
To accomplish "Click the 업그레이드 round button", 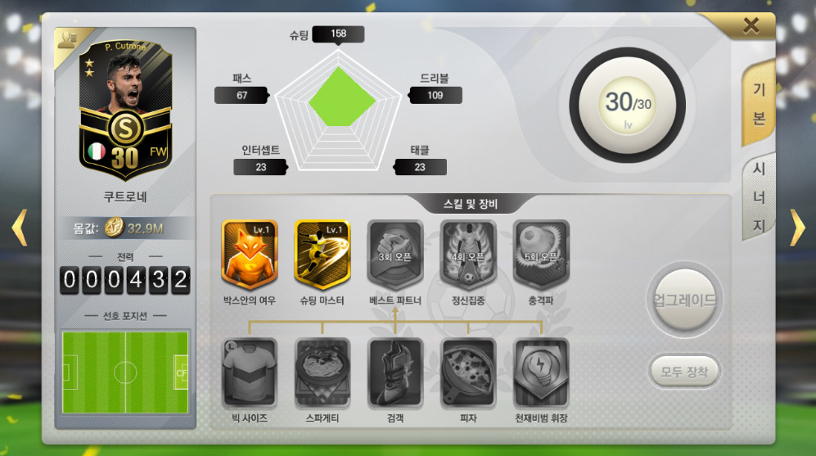I will [x=684, y=300].
